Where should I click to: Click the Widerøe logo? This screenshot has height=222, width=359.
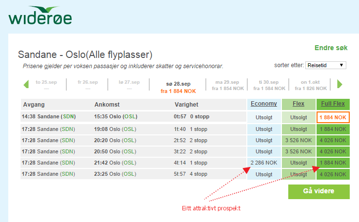(x=40, y=15)
